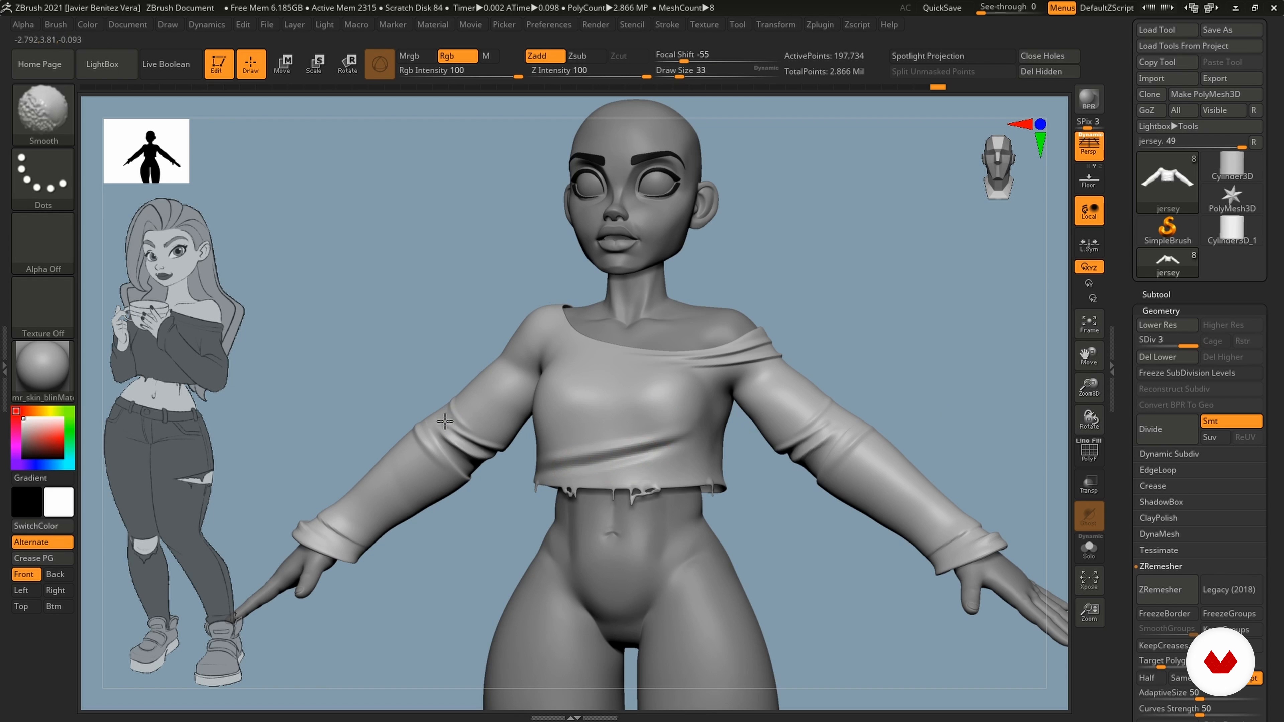
Task: Collapse the ZRemesher section header
Action: pyautogui.click(x=1160, y=566)
